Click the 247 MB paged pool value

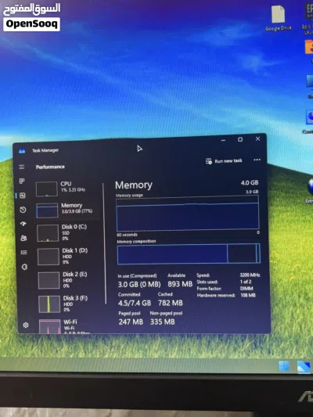131,322
